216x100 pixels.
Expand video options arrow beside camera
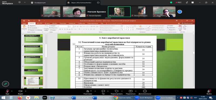point(25,91)
